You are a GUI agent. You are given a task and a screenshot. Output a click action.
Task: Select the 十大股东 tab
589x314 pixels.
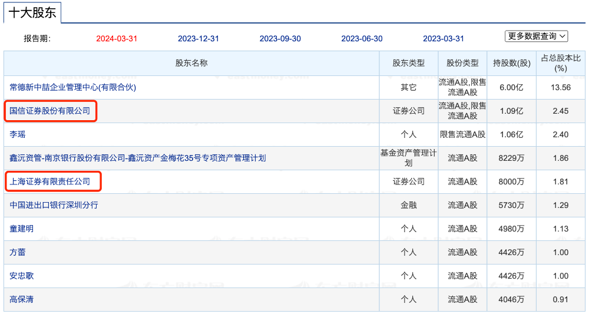point(32,12)
